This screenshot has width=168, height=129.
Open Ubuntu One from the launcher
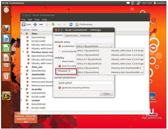pyautogui.click(x=6, y=77)
